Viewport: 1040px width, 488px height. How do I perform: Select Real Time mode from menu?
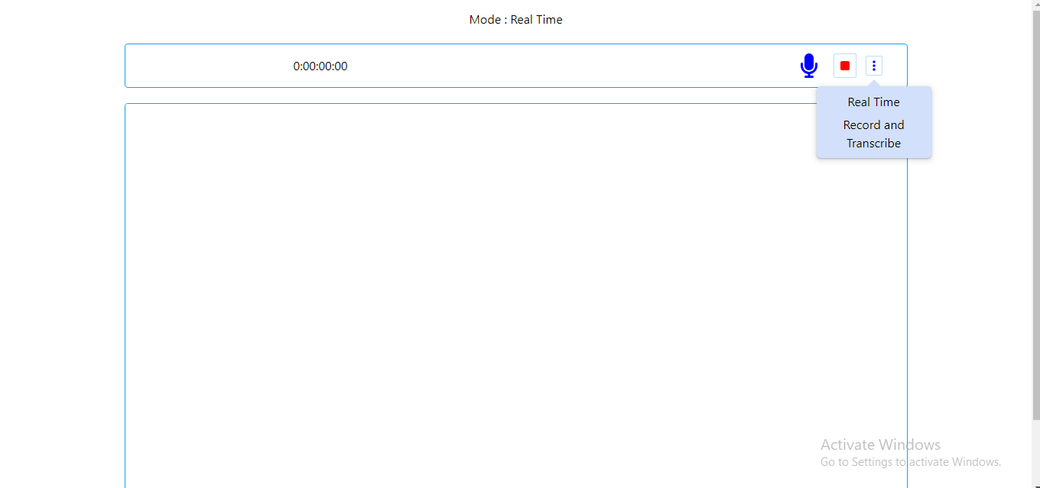874,102
